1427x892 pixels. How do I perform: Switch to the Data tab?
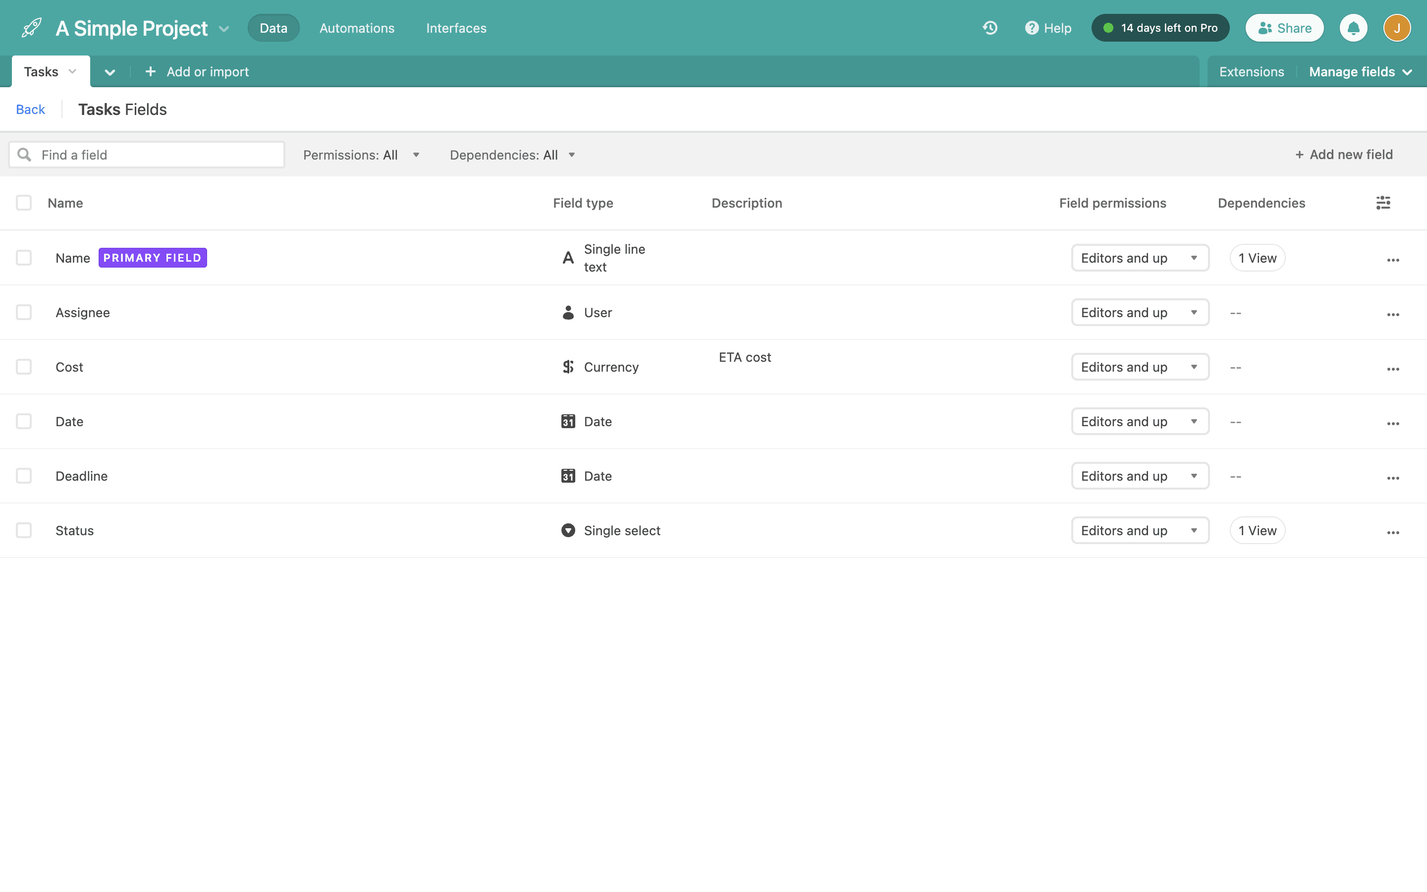point(274,28)
